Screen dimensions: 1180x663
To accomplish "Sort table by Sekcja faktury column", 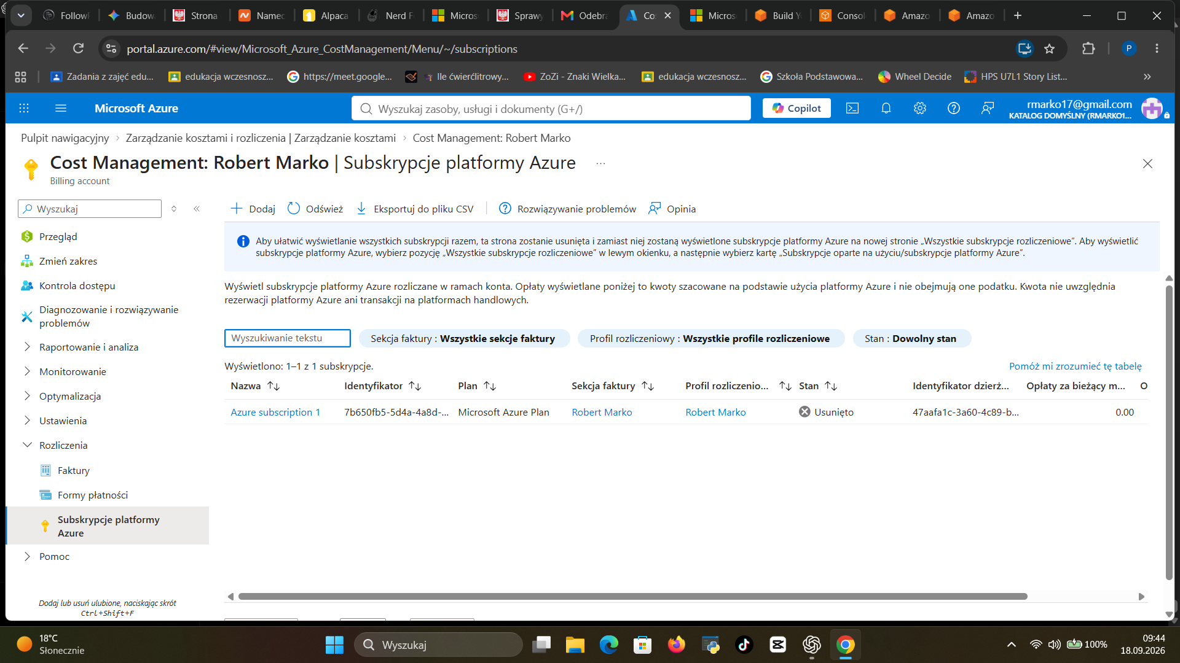I will coord(613,386).
